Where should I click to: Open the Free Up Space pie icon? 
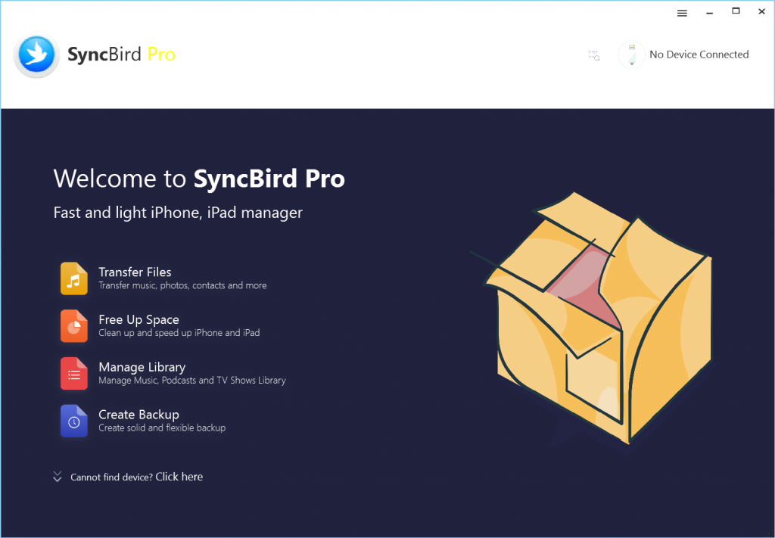click(74, 325)
